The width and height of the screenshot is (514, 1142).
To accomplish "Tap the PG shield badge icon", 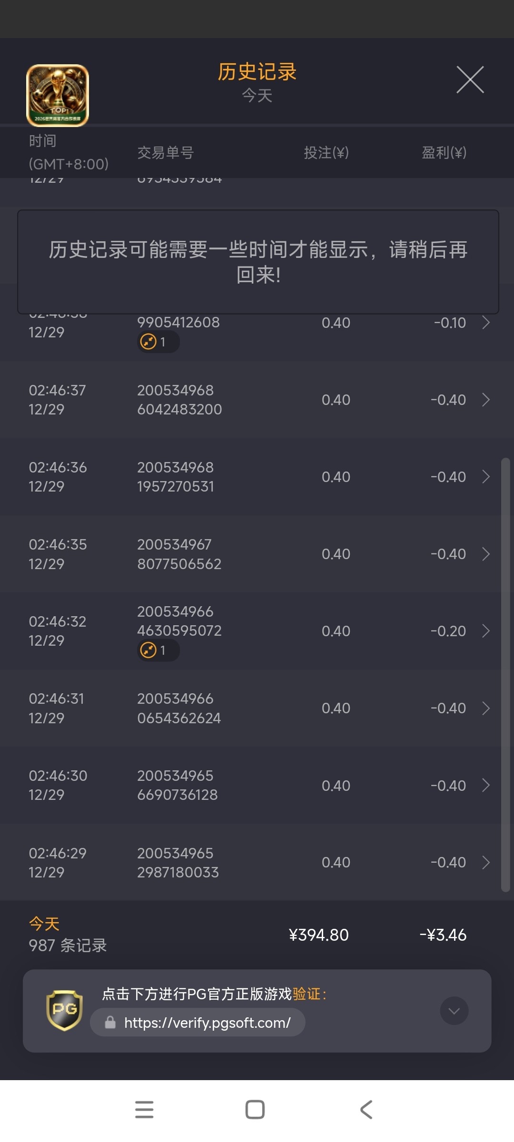I will pos(64,1010).
